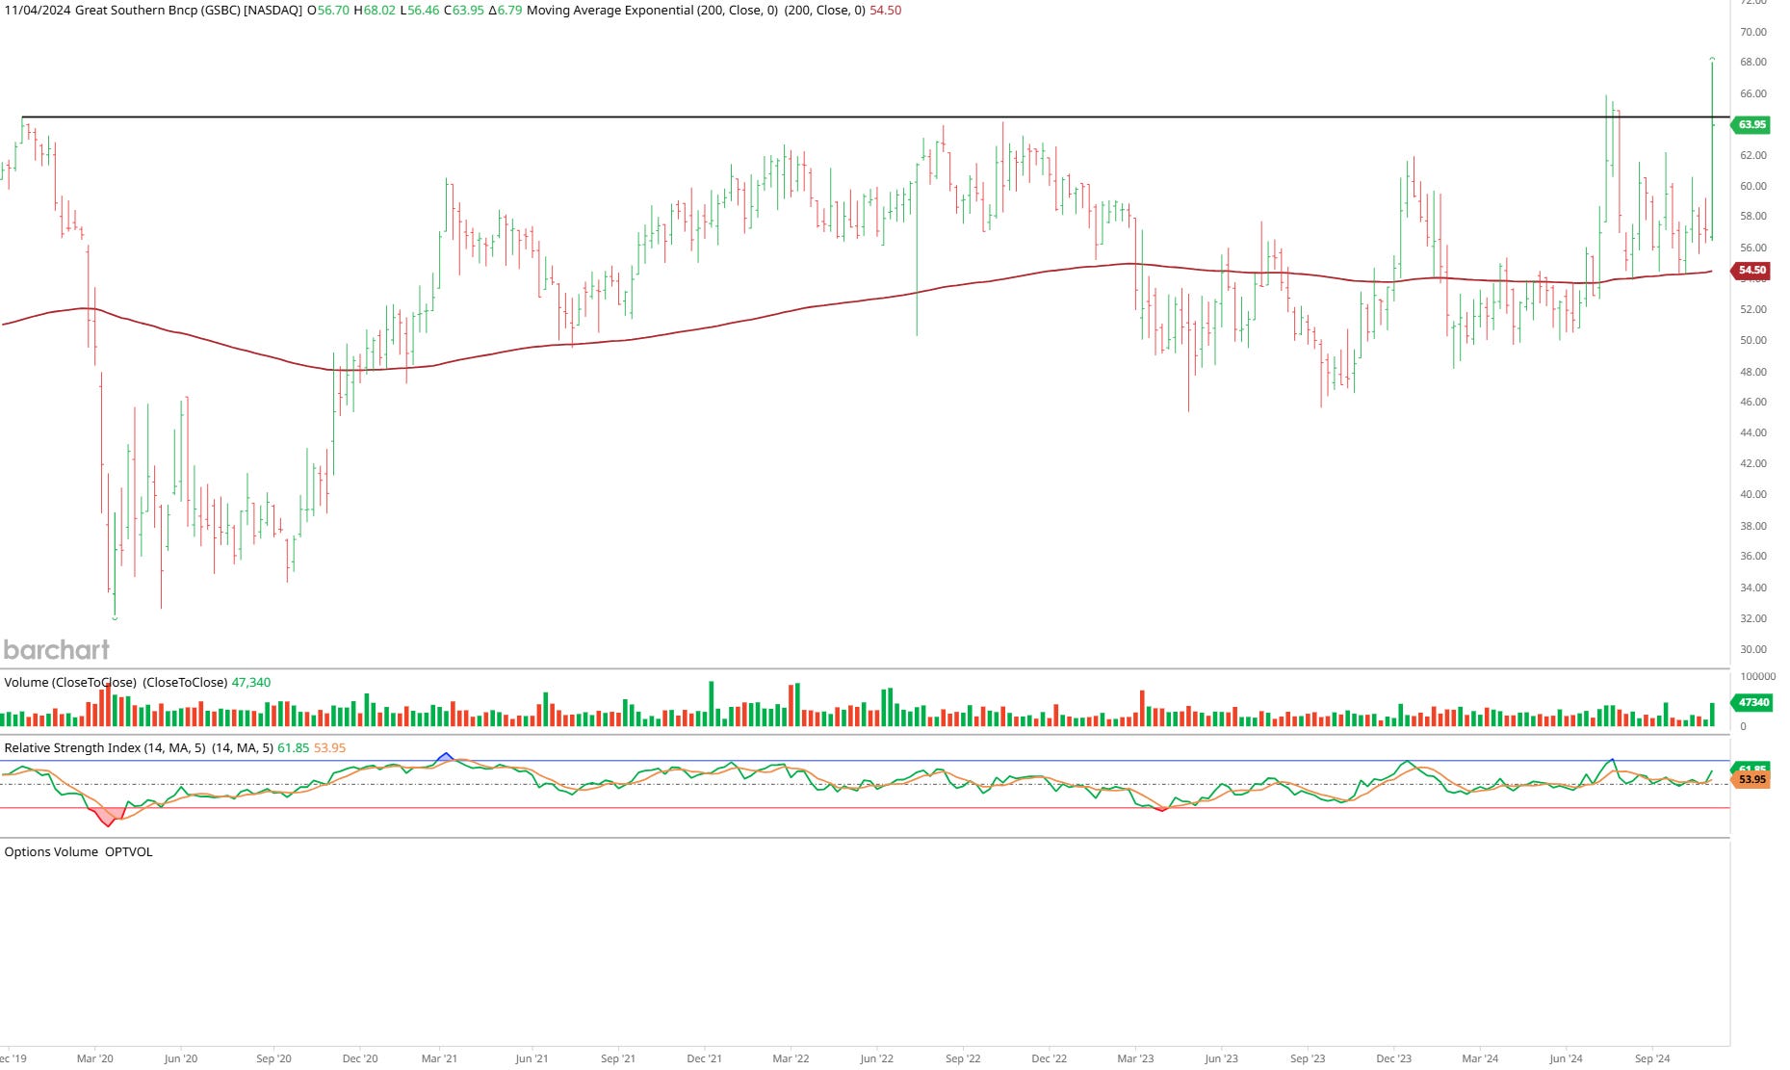Click the Dec '22 date axis label
This screenshot has height=1070, width=1790.
[1049, 1058]
